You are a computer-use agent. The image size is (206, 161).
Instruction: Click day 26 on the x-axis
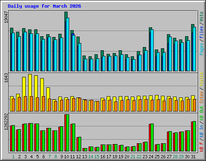tap(163, 157)
